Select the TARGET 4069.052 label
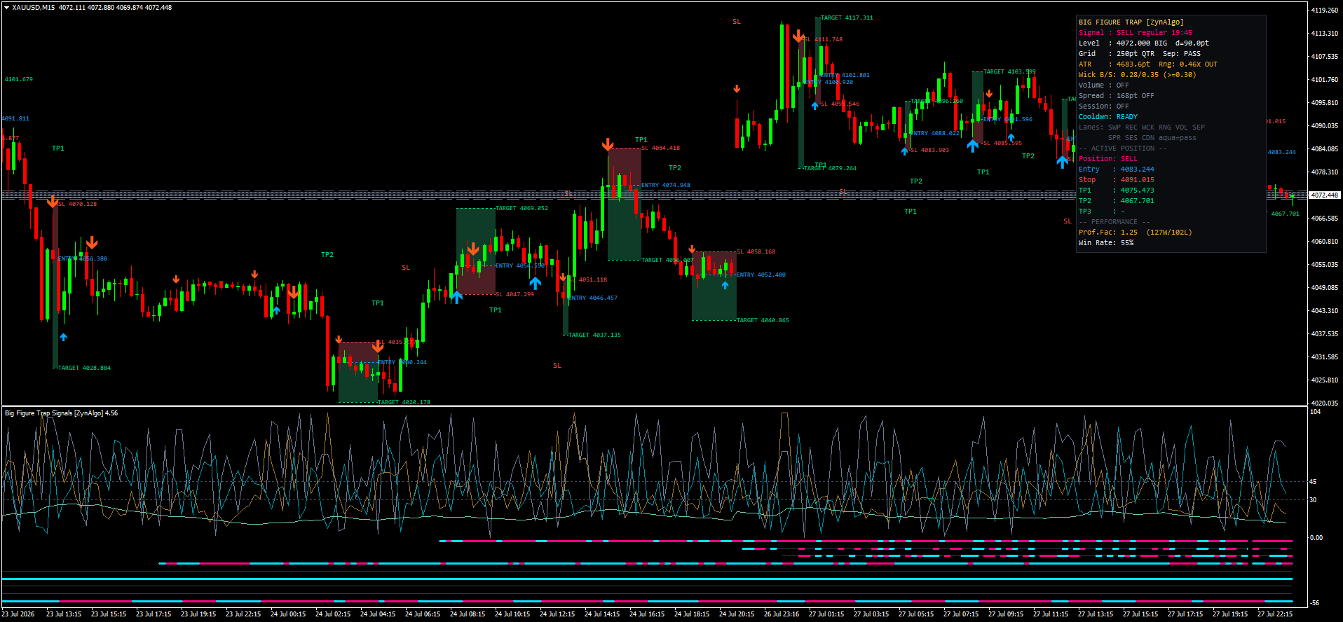This screenshot has height=622, width=1343. click(521, 208)
